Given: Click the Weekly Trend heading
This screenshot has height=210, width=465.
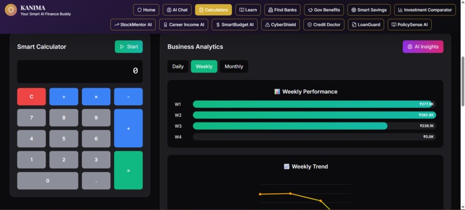Looking at the screenshot, I should (310, 166).
